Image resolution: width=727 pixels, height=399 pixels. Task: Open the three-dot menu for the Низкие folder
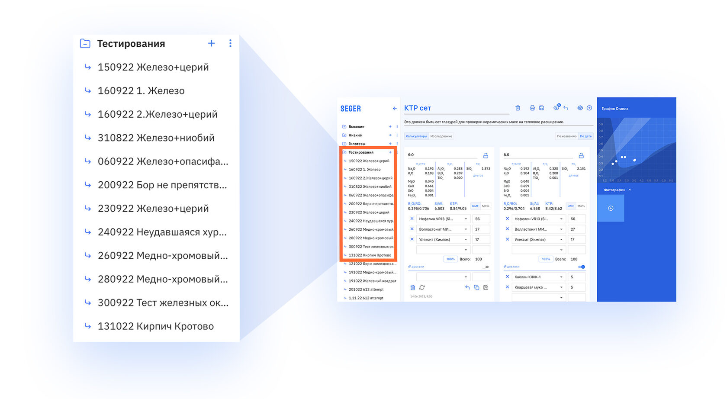coord(397,135)
